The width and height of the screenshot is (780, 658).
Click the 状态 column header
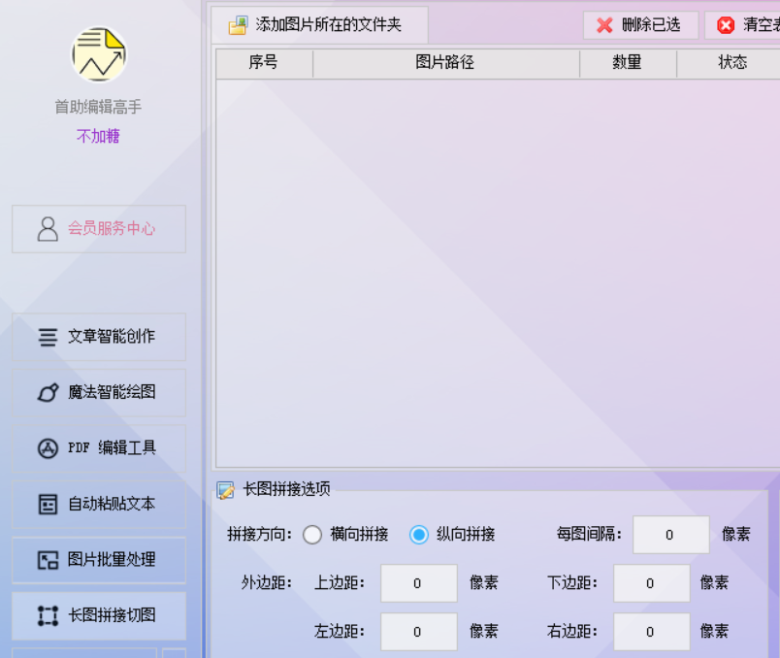coord(729,63)
